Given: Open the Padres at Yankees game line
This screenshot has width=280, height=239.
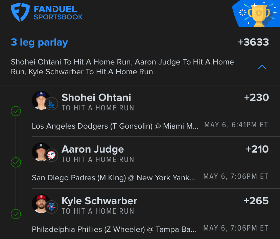Looking at the screenshot, I should pos(114,178).
